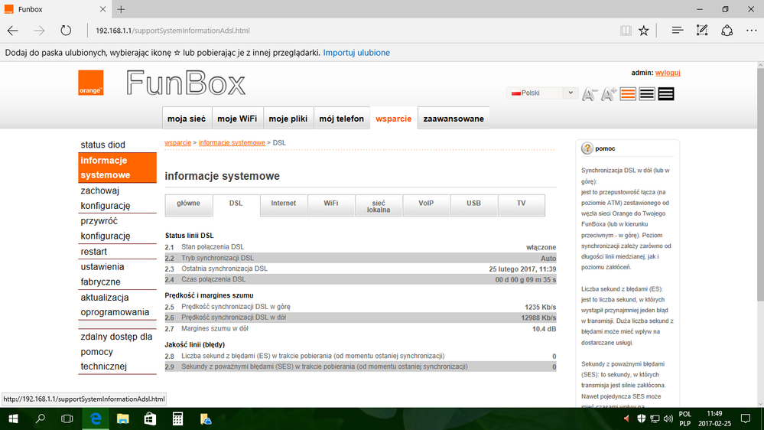Open the share icon in Edge toolbar
The width and height of the screenshot is (764, 430).
pyautogui.click(x=727, y=31)
